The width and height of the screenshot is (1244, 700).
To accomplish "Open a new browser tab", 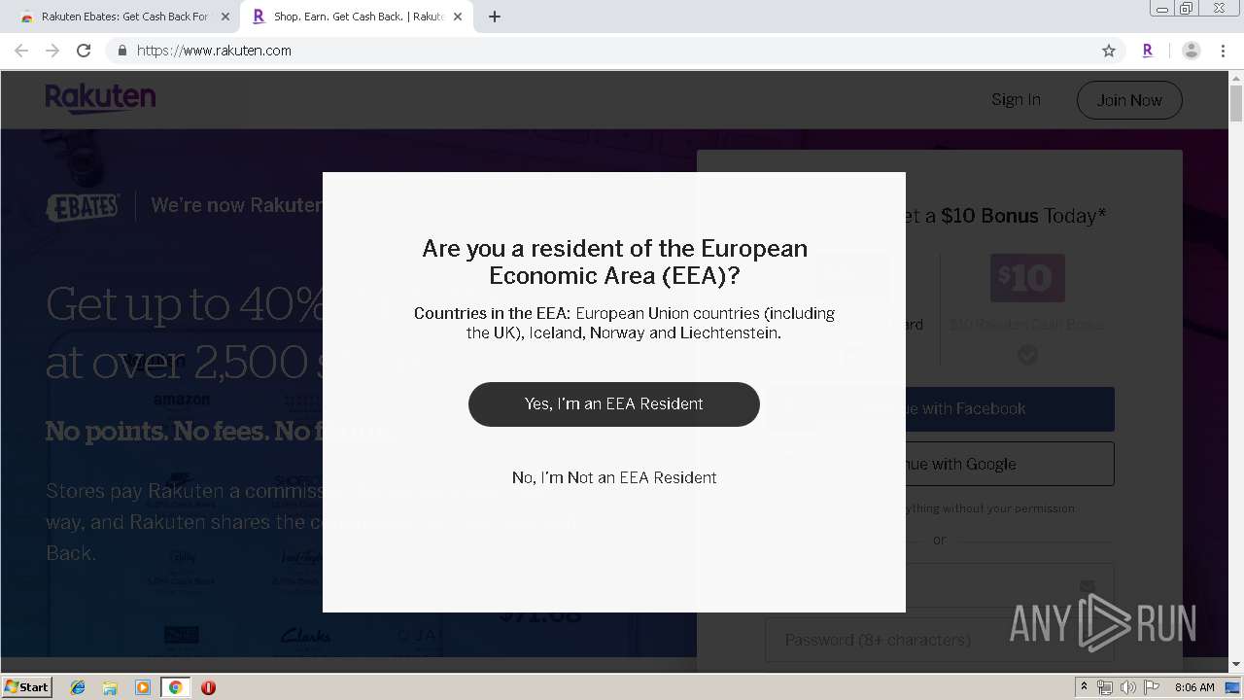I will tap(495, 17).
